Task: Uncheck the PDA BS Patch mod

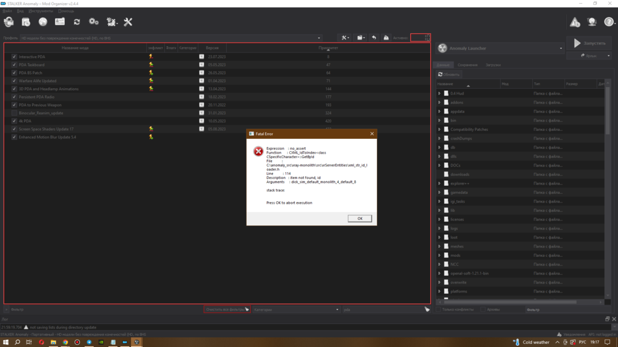Action: pyautogui.click(x=14, y=73)
